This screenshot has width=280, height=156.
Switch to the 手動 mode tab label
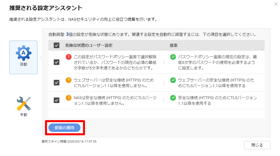point(24,115)
